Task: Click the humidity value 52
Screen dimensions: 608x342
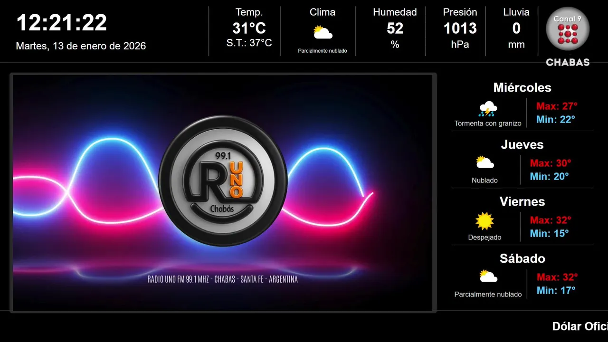Action: [395, 28]
